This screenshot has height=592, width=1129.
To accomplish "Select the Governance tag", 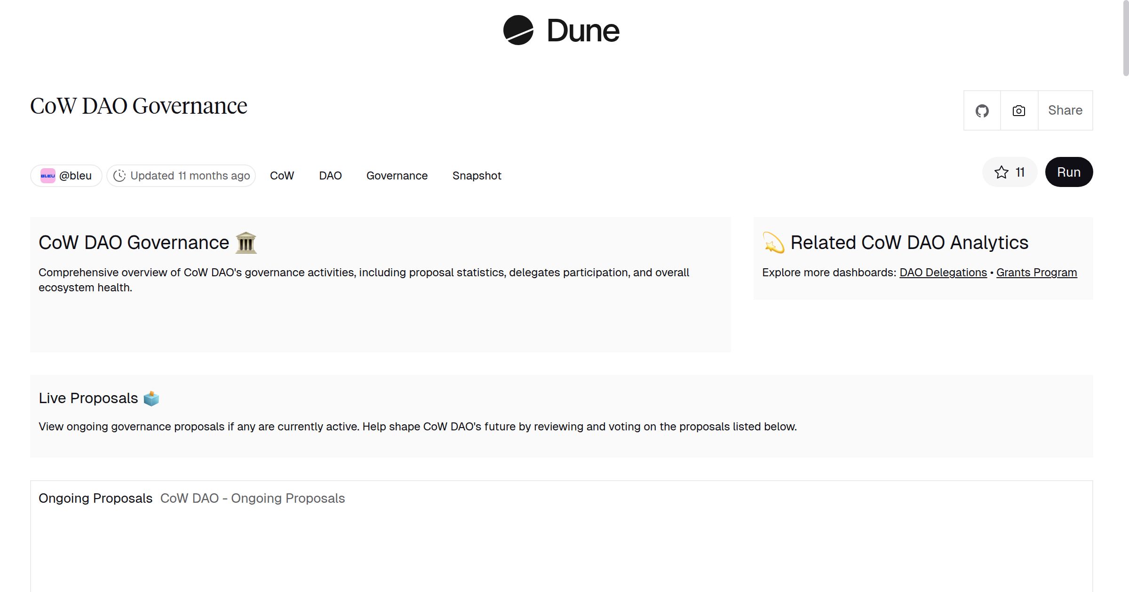I will (397, 176).
